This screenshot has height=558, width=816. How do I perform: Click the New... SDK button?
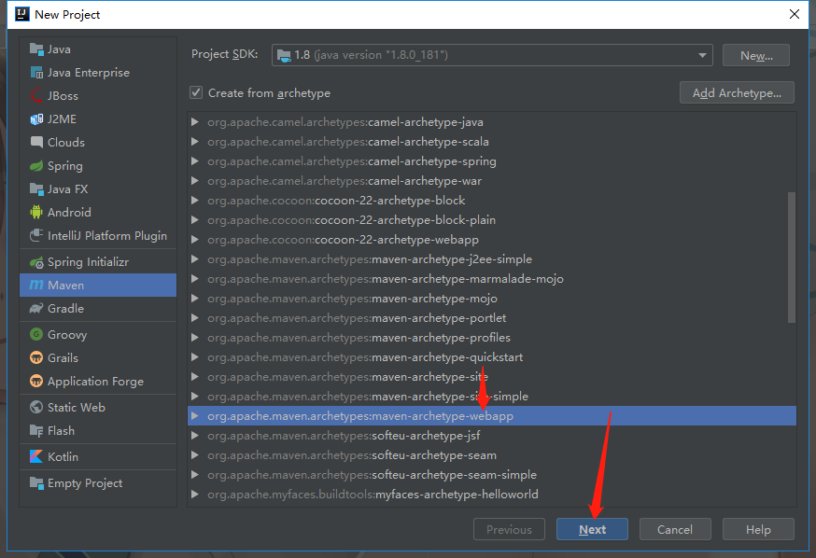(x=756, y=55)
